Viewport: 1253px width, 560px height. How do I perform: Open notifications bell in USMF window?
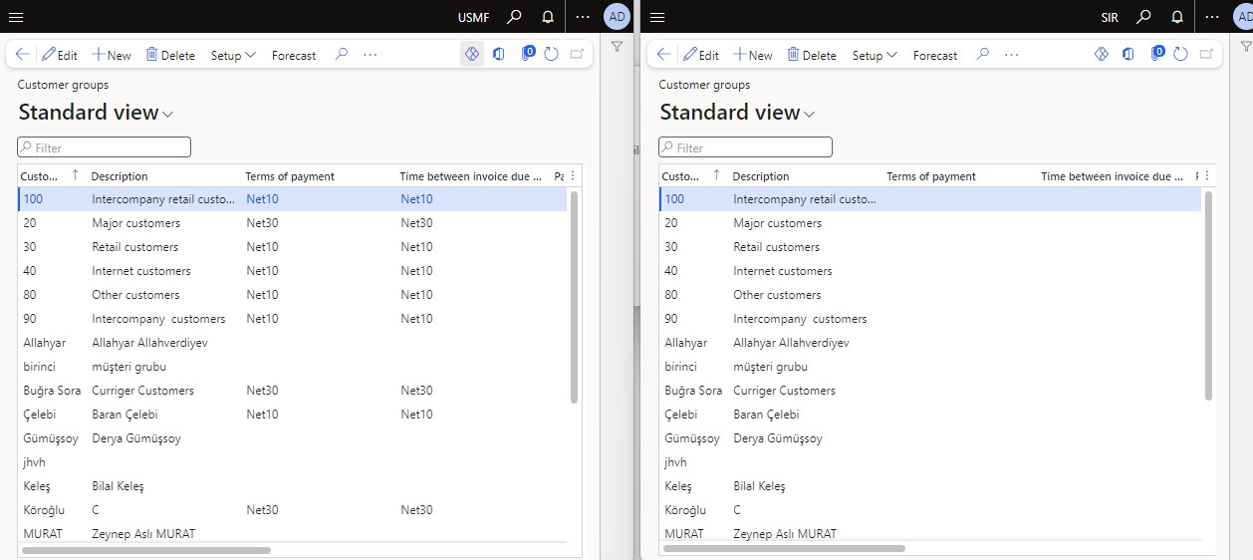click(x=547, y=17)
